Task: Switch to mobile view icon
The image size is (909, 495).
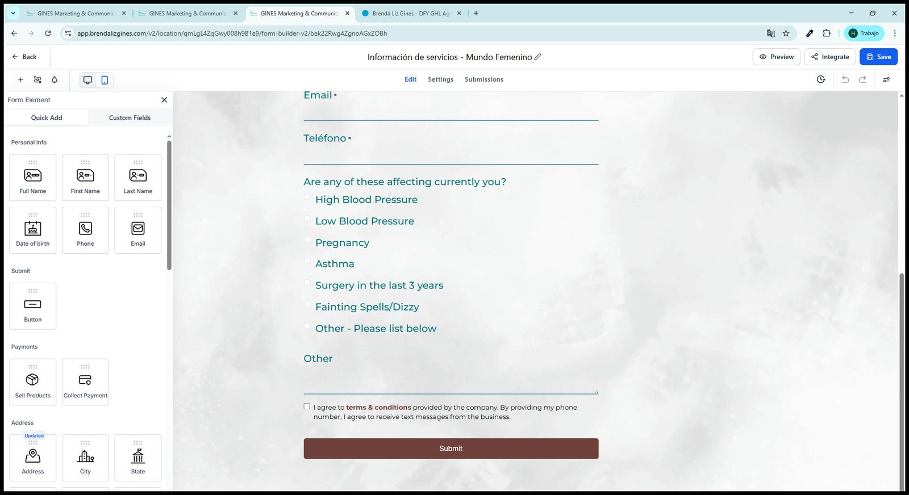Action: coord(105,80)
